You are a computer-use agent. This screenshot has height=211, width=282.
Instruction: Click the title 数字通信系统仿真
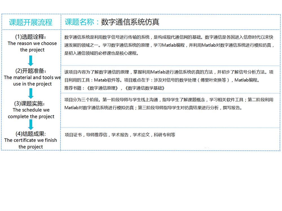130,22
